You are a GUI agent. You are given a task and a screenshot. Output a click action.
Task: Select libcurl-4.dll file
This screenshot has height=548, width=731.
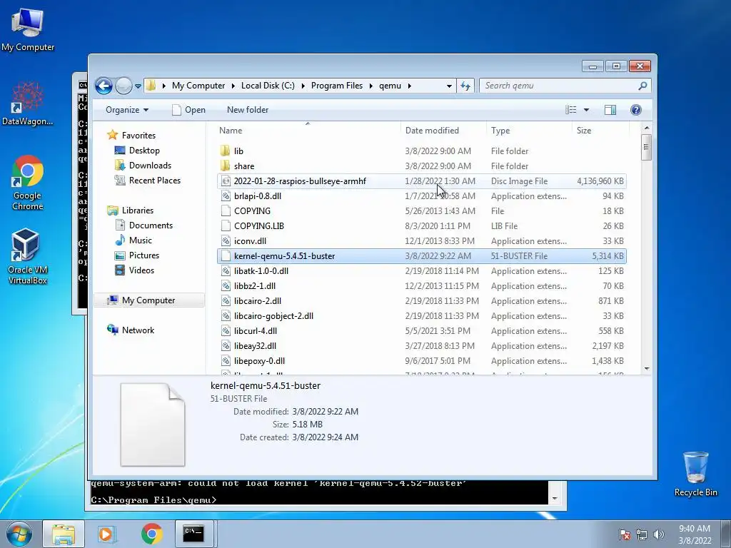(256, 331)
